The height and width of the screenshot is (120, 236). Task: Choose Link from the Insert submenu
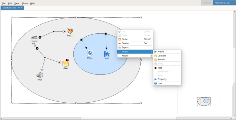[x=167, y=83]
